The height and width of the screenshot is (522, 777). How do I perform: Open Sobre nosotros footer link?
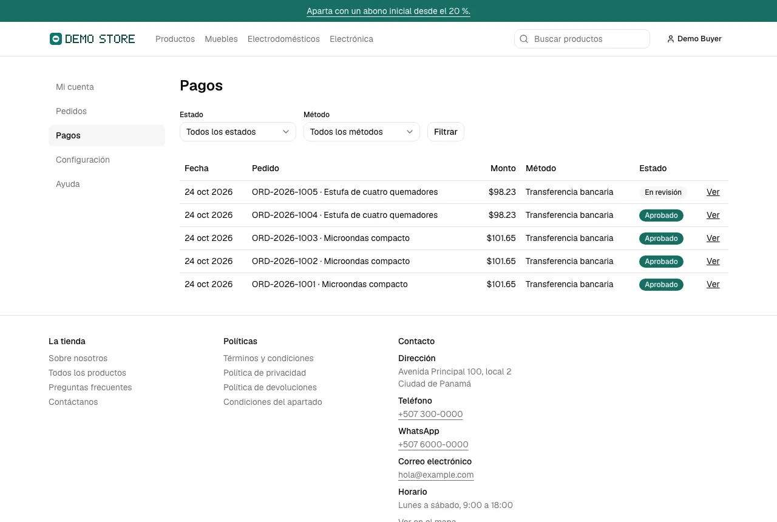pos(78,358)
